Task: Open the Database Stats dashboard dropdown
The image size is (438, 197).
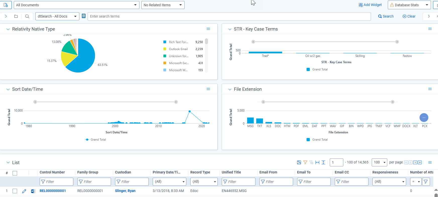Action: pyautogui.click(x=409, y=5)
